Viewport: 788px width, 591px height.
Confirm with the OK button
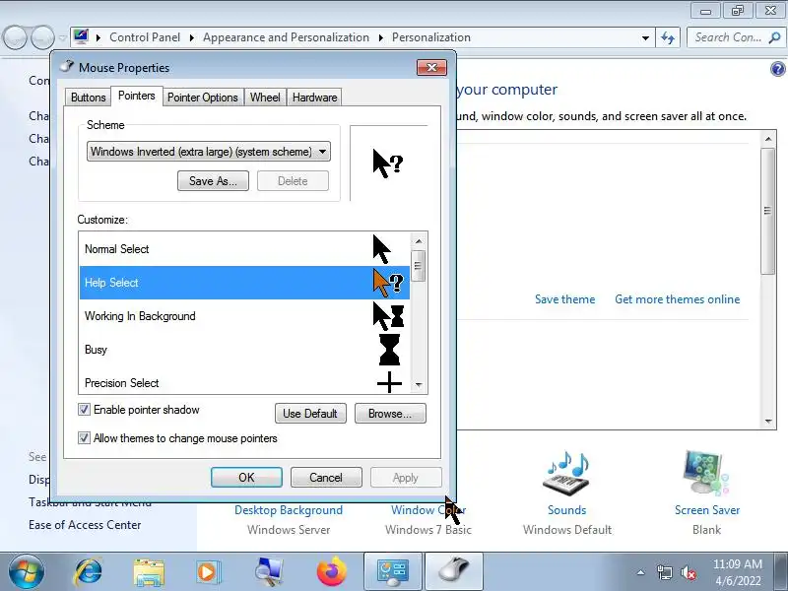pyautogui.click(x=246, y=477)
